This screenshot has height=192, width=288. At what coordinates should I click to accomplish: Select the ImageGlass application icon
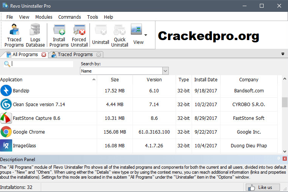tap(6, 145)
